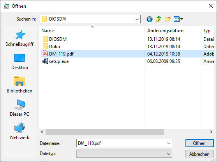This screenshot has height=162, width=217.
Task: Open Netzwerk in the places bar
Action: pyautogui.click(x=19, y=131)
